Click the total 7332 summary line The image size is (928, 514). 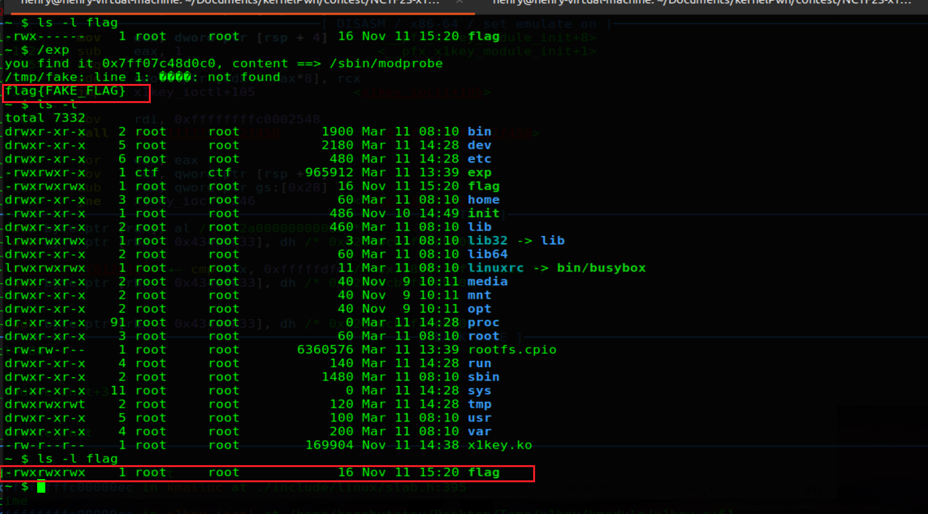pyautogui.click(x=44, y=118)
